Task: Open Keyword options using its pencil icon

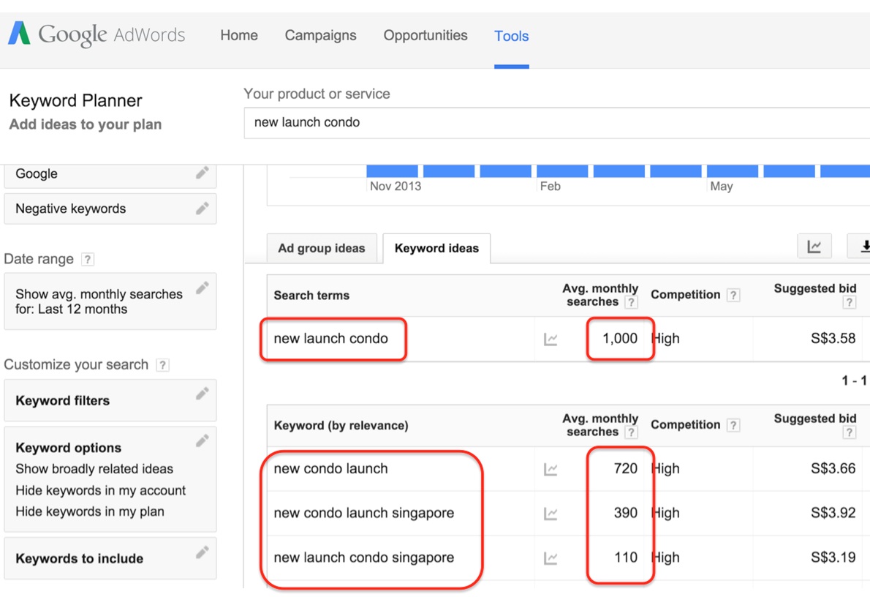Action: [x=202, y=441]
